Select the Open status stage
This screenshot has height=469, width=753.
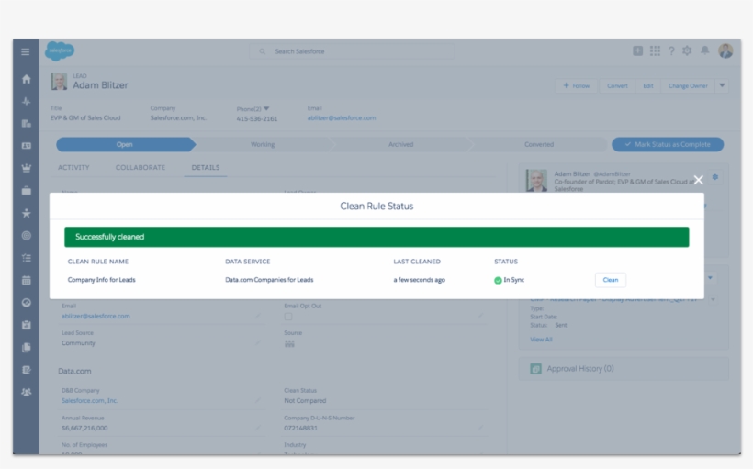(x=125, y=144)
